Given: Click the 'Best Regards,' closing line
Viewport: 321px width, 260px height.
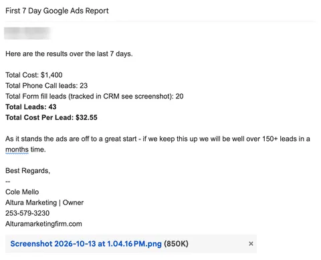Looking at the screenshot, I should point(27,171).
